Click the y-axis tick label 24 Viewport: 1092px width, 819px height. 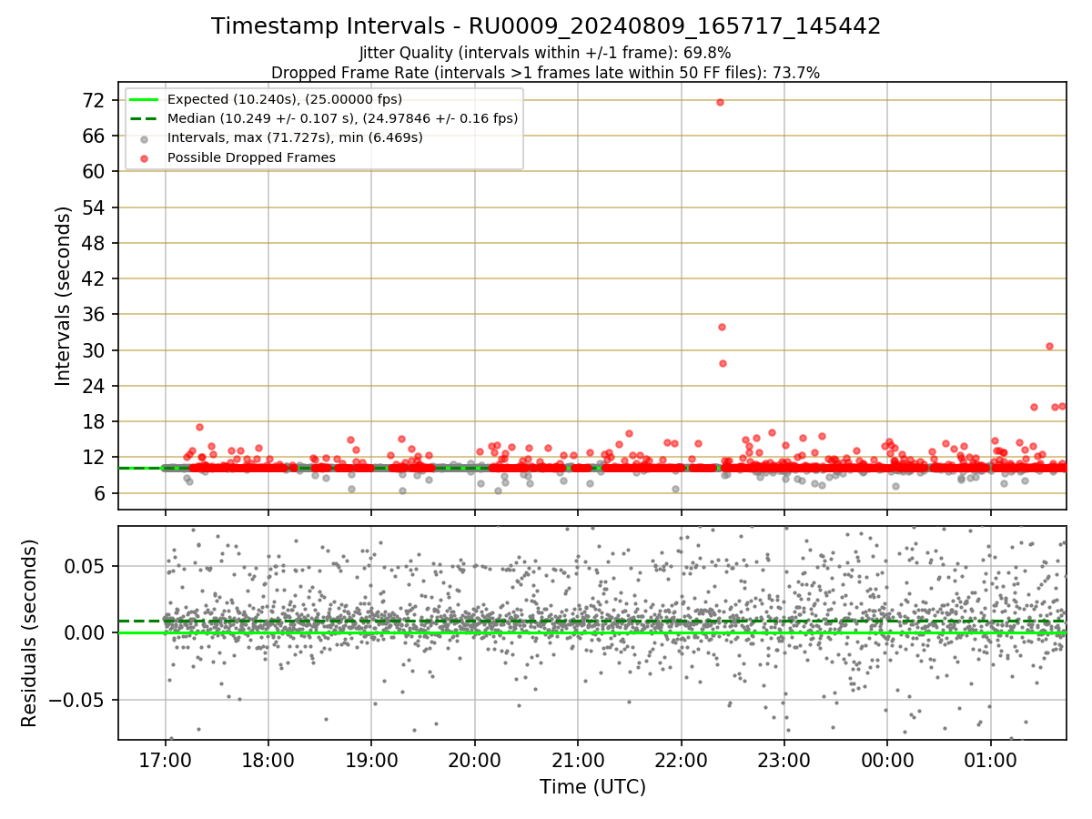95,386
